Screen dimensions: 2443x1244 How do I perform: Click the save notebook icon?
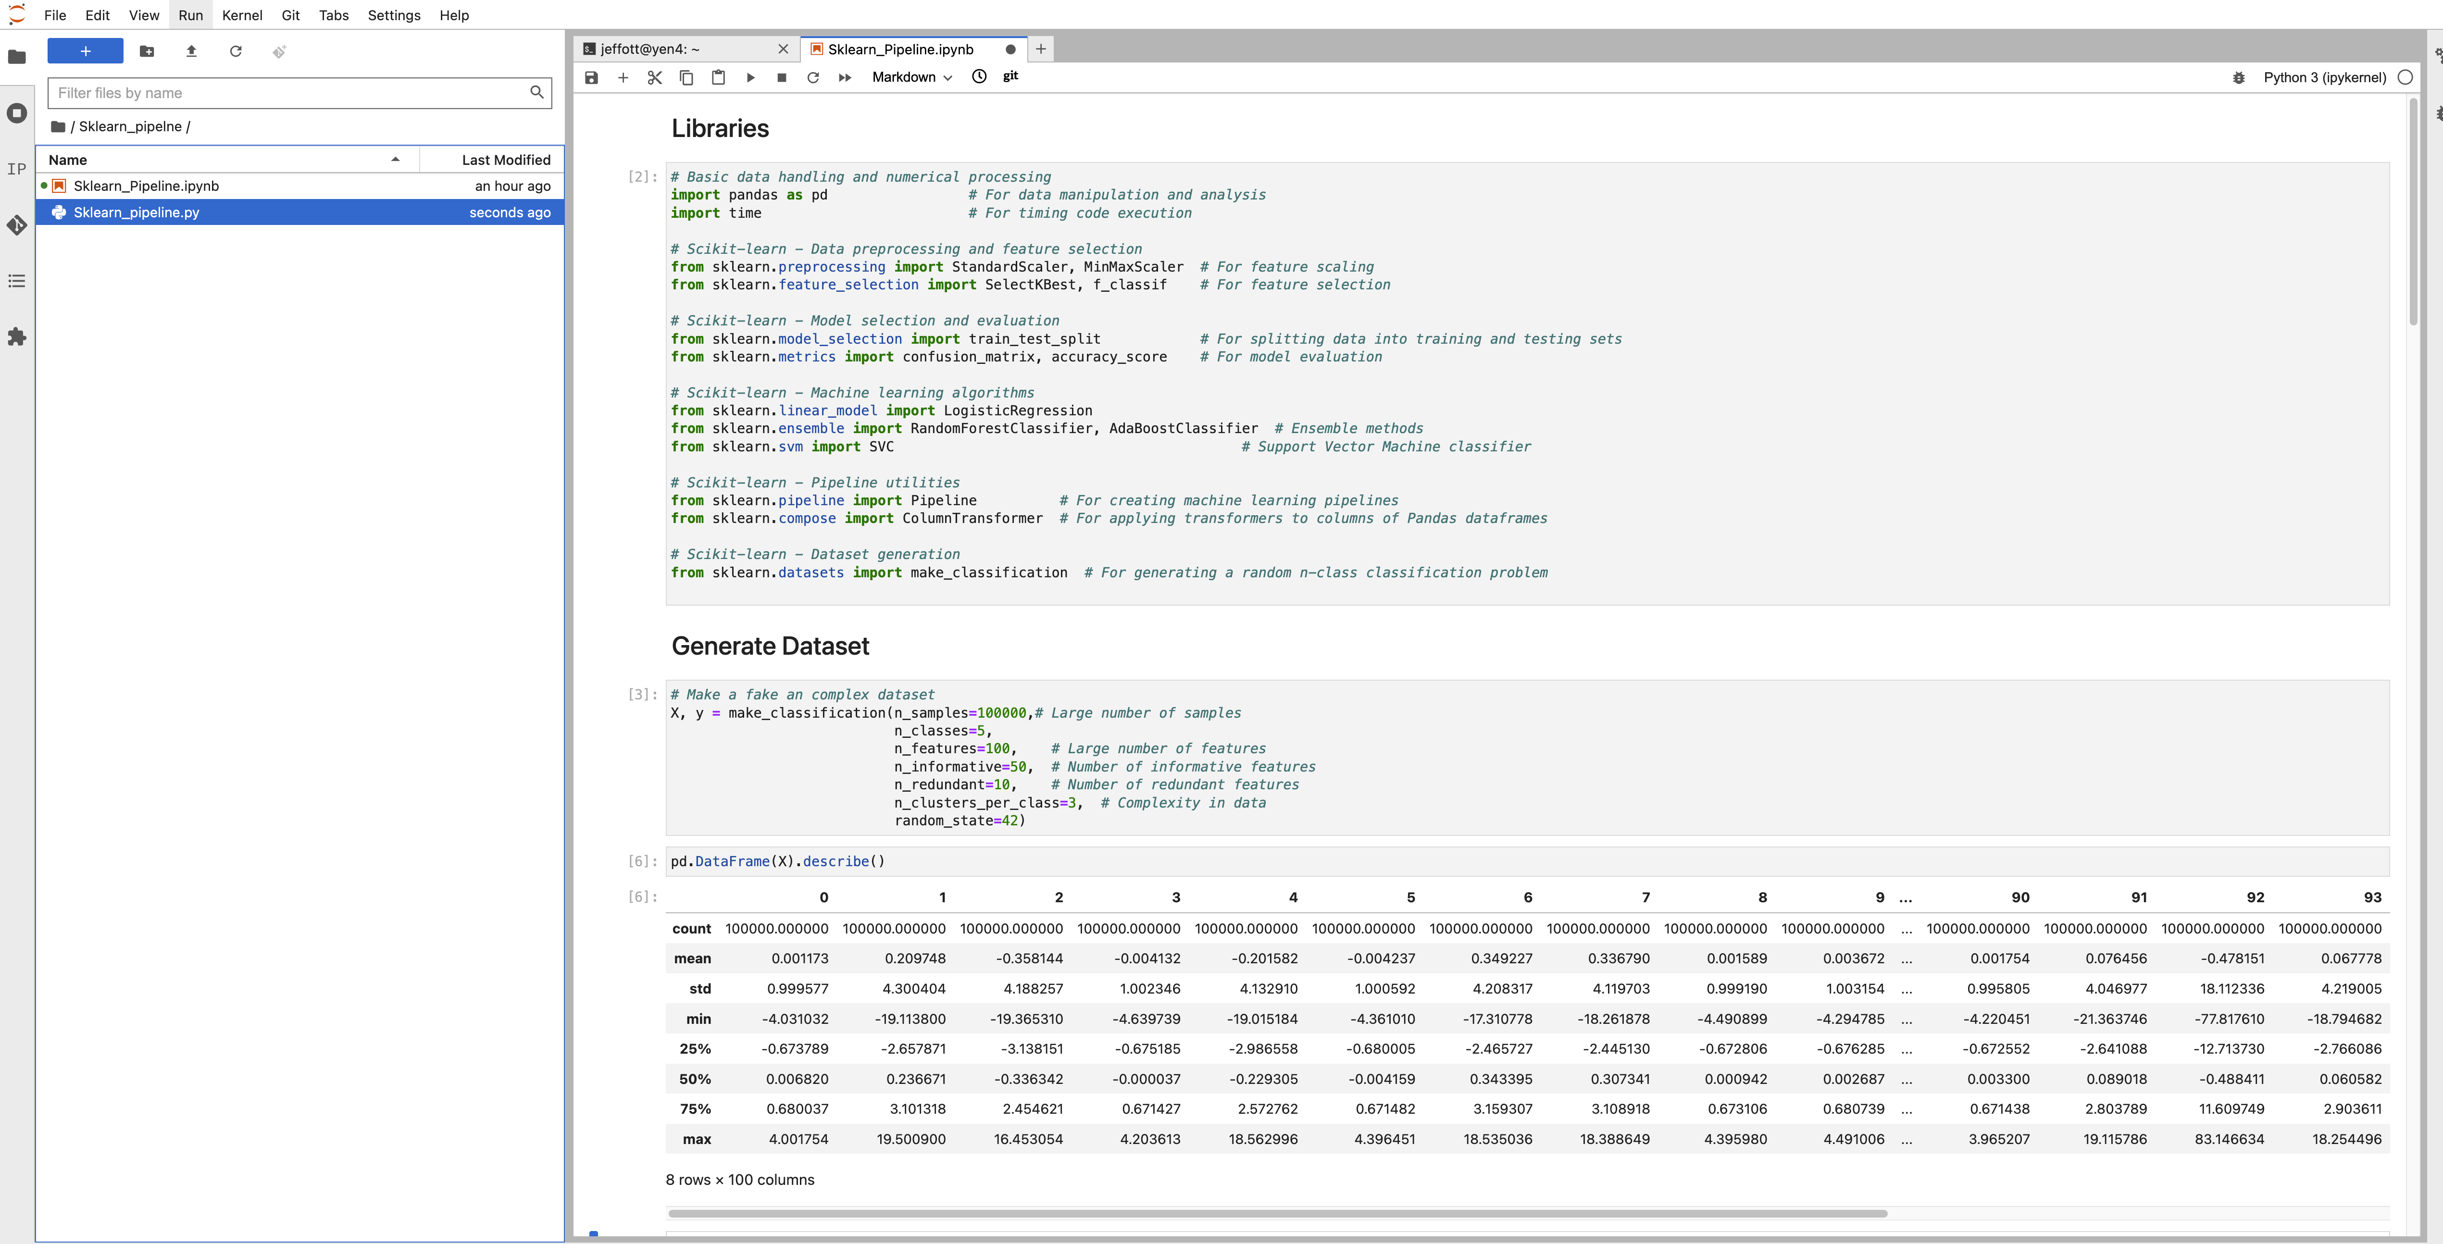pos(591,78)
